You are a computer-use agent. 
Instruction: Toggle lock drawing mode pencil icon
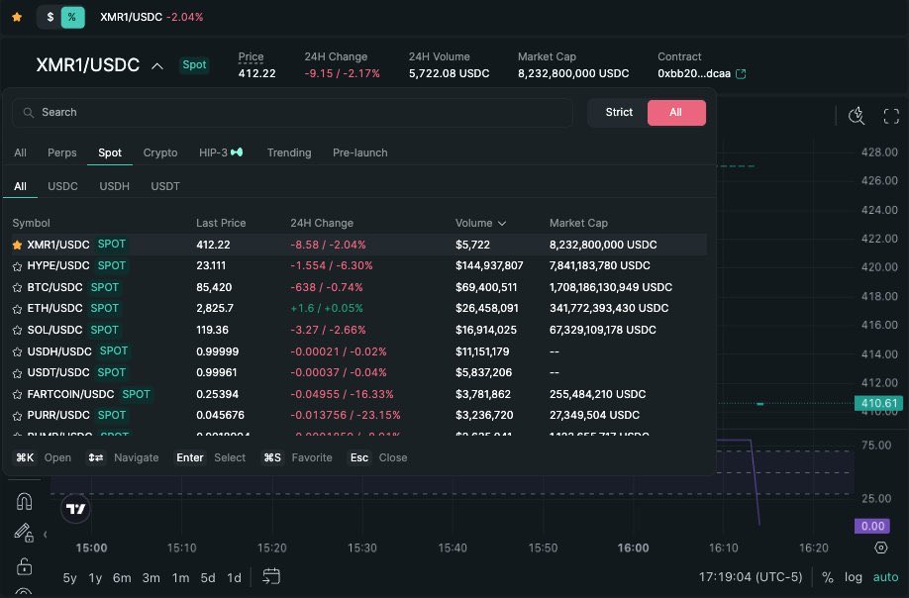(23, 533)
